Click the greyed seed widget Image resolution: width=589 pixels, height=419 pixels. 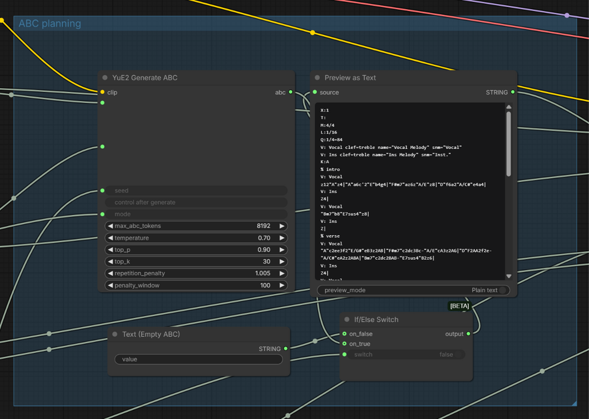[196, 191]
